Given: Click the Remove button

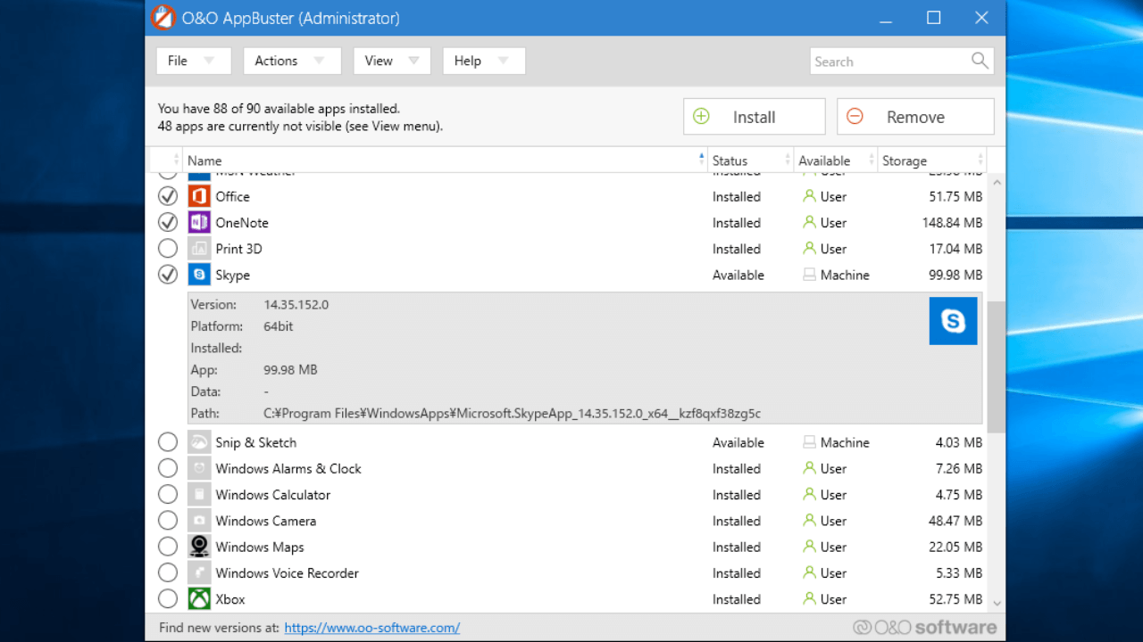Looking at the screenshot, I should tap(915, 117).
